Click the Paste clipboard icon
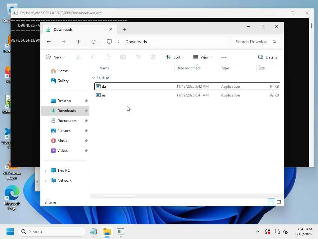The height and width of the screenshot is (239, 318). tap(108, 57)
